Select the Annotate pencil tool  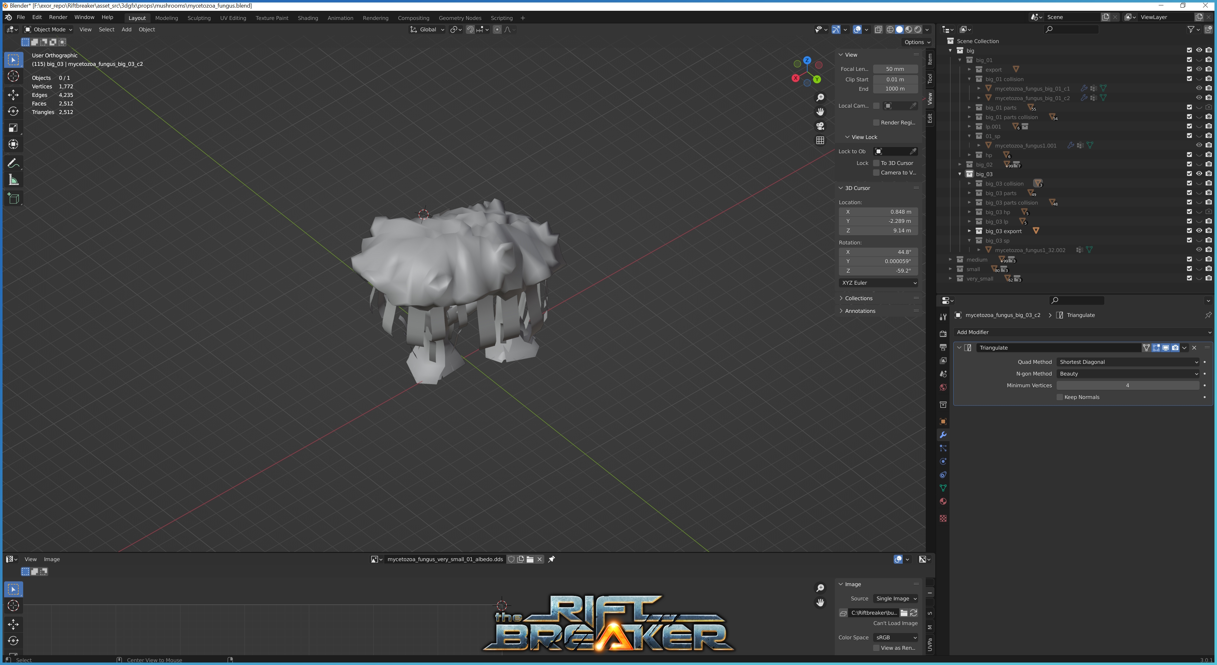pos(13,163)
